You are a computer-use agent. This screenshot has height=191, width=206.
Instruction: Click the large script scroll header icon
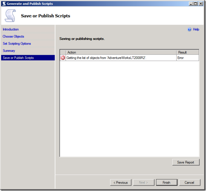10,16
